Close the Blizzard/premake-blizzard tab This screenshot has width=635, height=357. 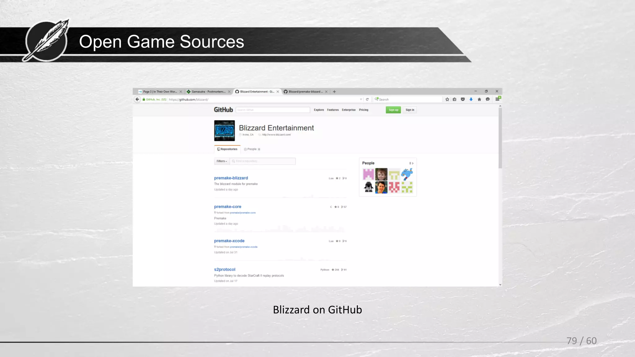(326, 92)
